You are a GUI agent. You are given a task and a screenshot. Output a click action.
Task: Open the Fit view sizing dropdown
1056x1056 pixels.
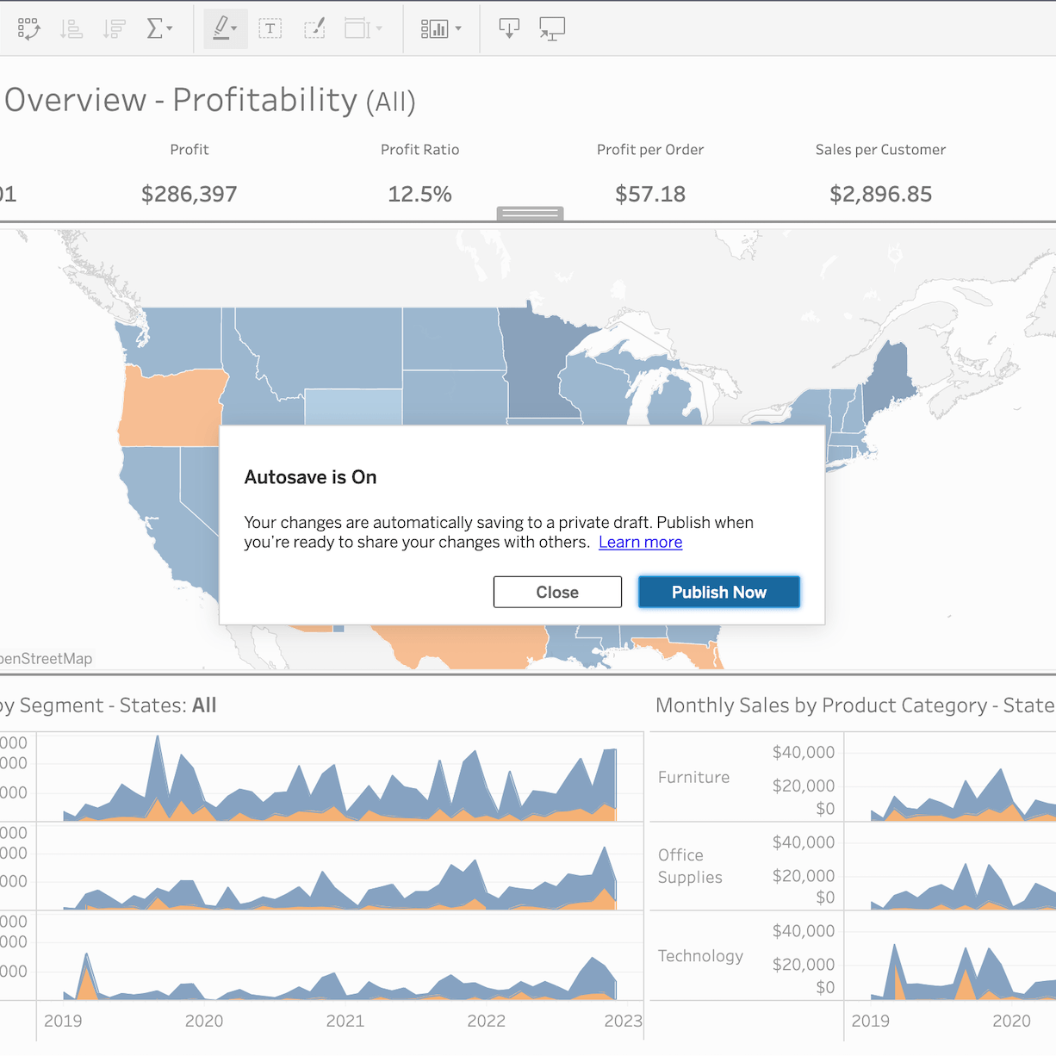(363, 29)
